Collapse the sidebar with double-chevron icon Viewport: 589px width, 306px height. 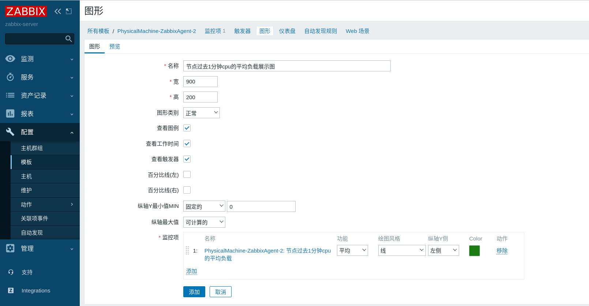click(58, 11)
